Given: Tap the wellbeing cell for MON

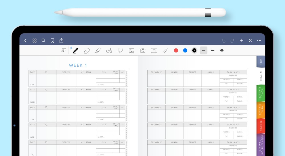Looking at the screenshot, I should point(86,98).
